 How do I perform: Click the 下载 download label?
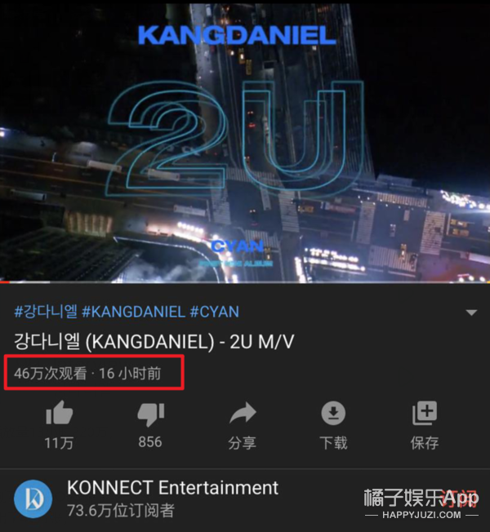pyautogui.click(x=333, y=443)
